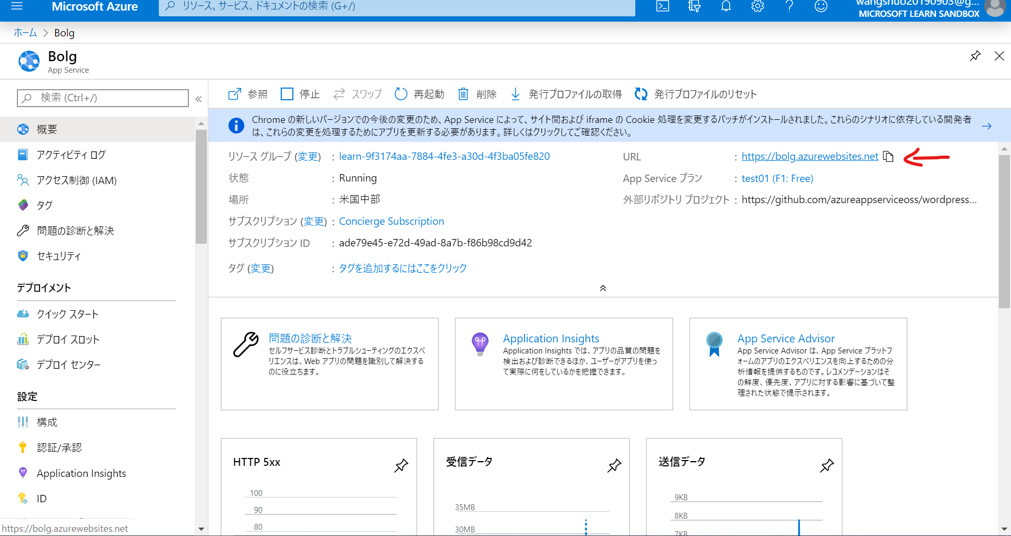This screenshot has width=1011, height=536.
Task: Pin the Bolg page to dashboard
Action: (975, 56)
